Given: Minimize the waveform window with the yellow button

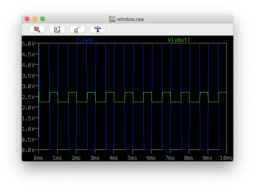Looking at the screenshot, I should pyautogui.click(x=35, y=19).
